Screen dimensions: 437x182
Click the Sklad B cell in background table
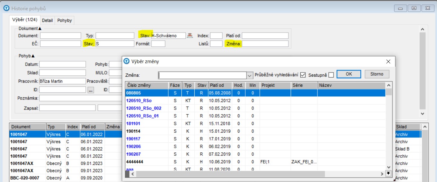pyautogui.click(x=408, y=149)
